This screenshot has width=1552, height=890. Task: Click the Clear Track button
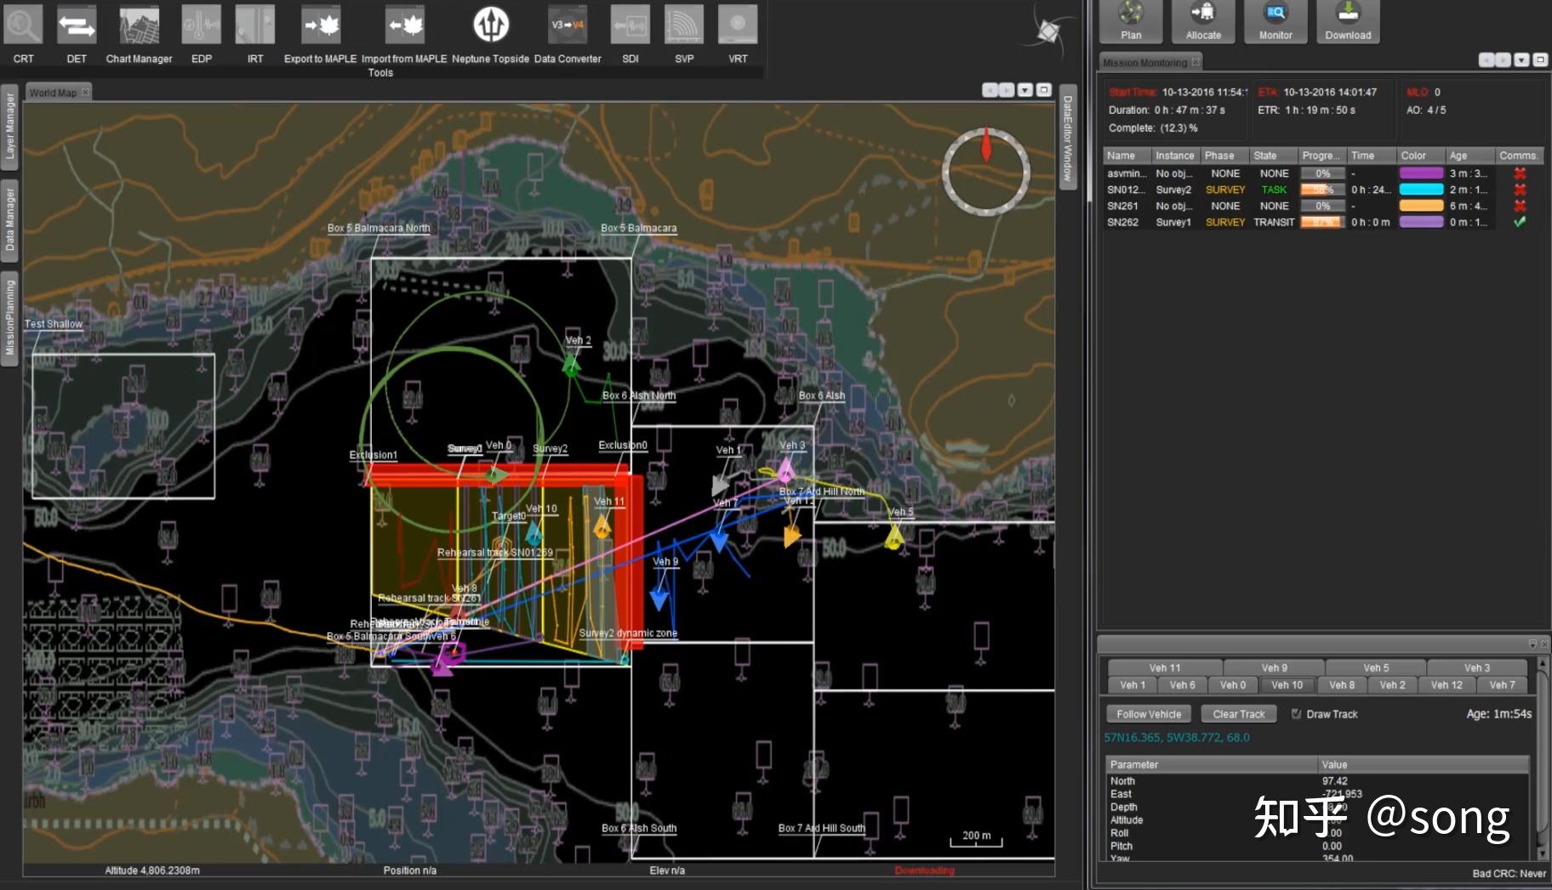point(1238,713)
